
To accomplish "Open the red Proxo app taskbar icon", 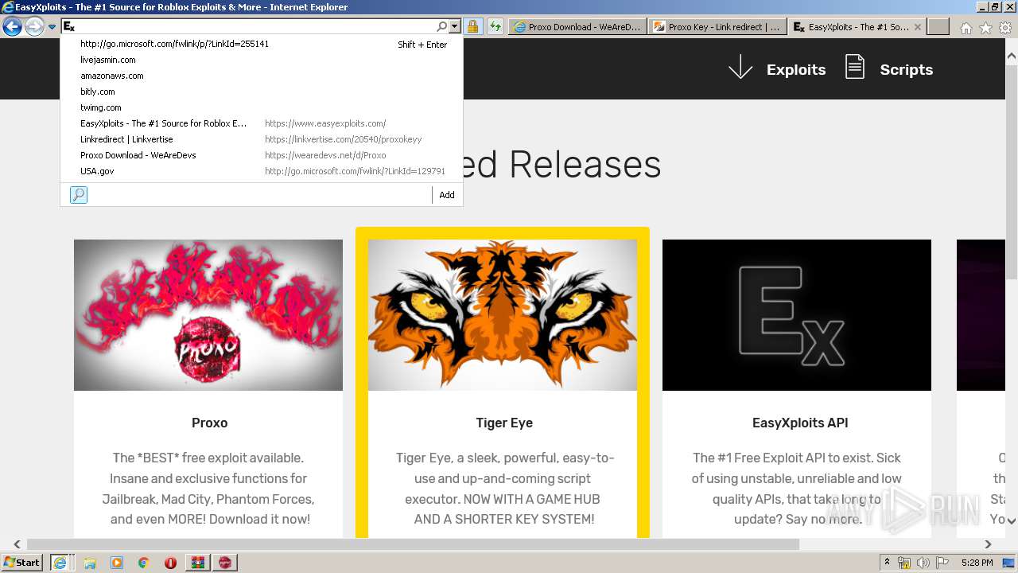I will (225, 563).
